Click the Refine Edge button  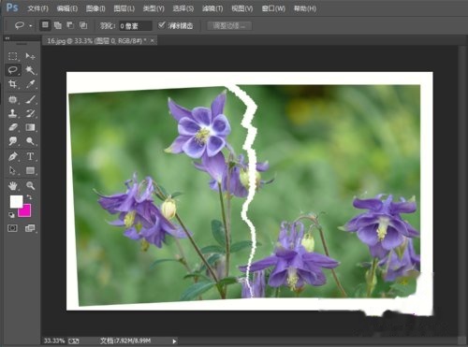point(229,26)
